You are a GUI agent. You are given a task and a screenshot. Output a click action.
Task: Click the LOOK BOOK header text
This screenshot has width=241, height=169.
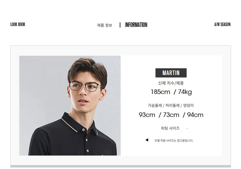point(18,24)
